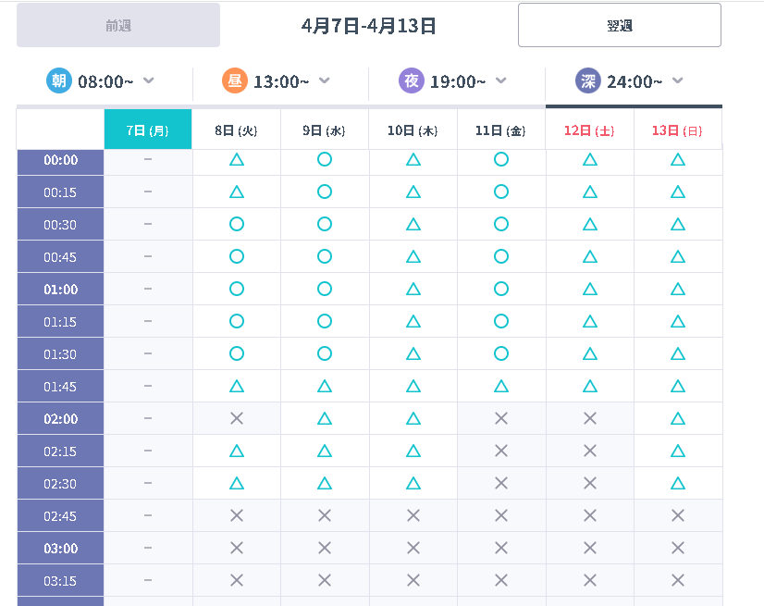Switch to the 19:00~ time tab
764x606 pixels.
click(457, 81)
